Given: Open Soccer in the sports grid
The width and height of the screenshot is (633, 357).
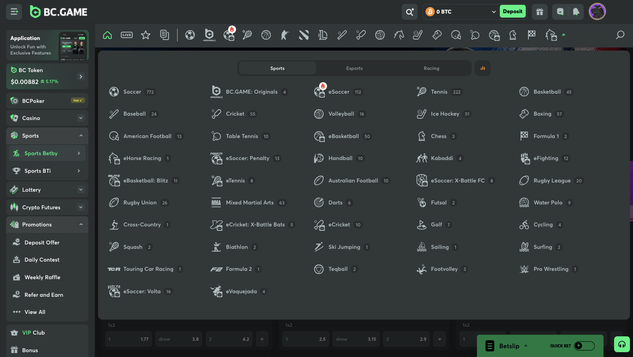Looking at the screenshot, I should (x=132, y=92).
